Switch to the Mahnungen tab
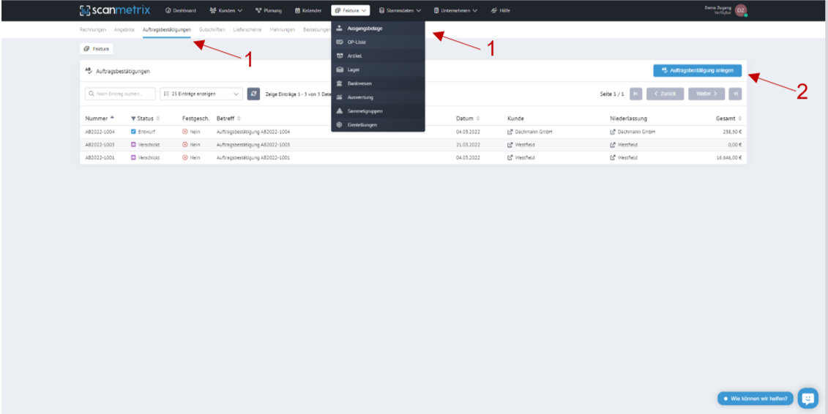Viewport: 828px width, 414px height. coord(283,29)
